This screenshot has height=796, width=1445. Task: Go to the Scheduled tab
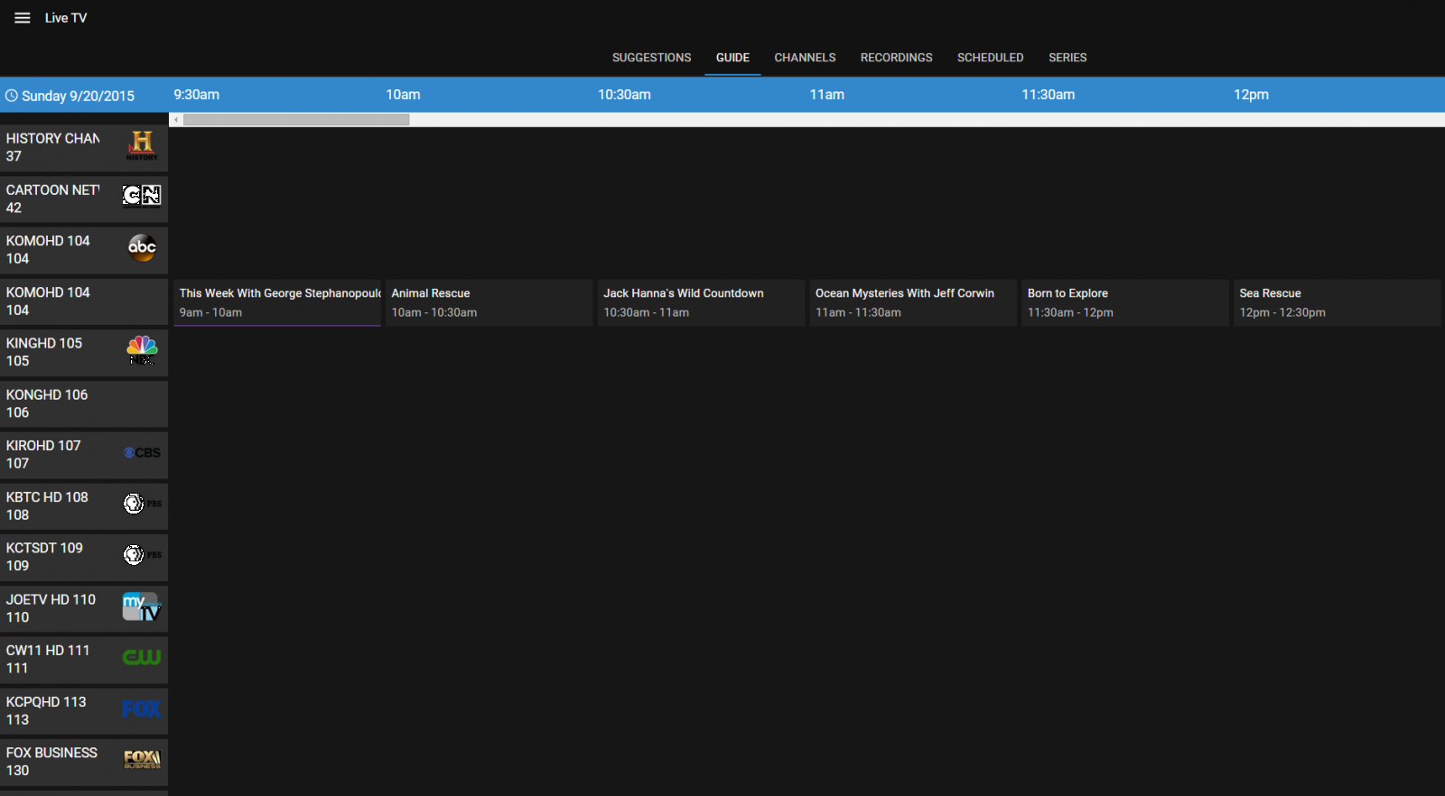click(x=990, y=58)
